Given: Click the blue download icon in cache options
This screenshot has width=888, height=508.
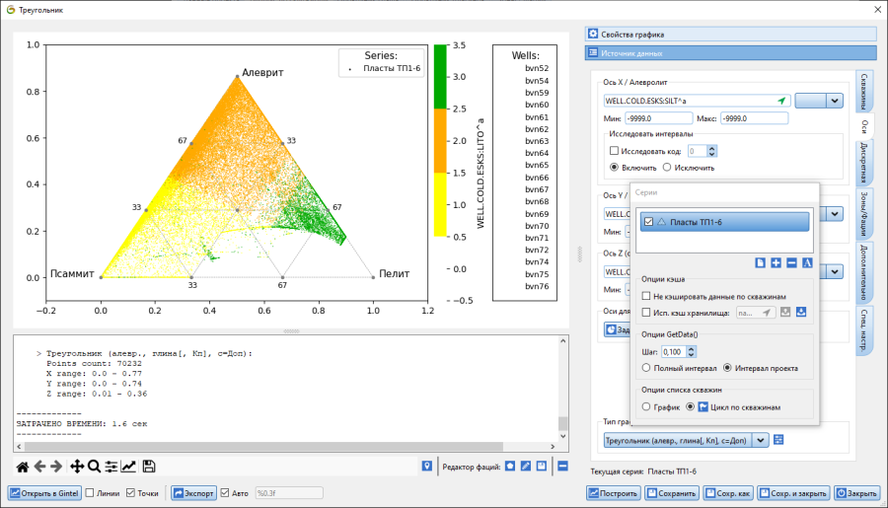Looking at the screenshot, I should click(801, 312).
